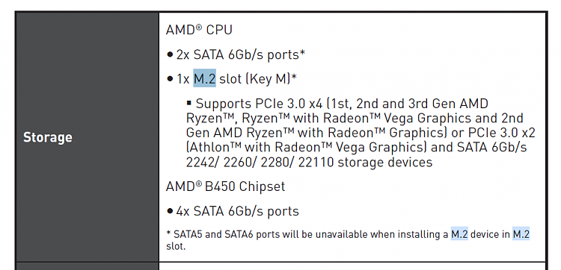This screenshot has width=561, height=270.
Task: Click the last highlighted M.2 in footnote
Action: (521, 234)
